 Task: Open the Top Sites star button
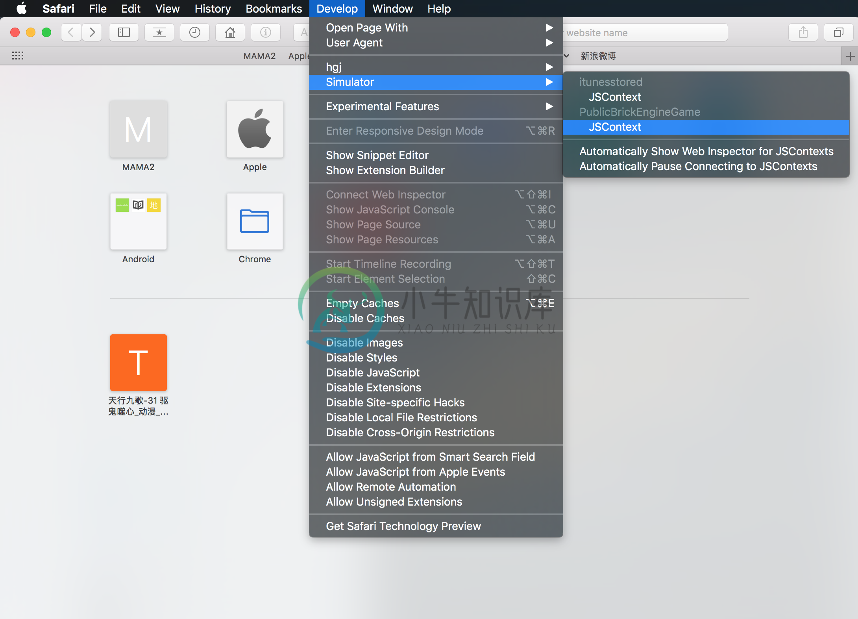(x=159, y=32)
